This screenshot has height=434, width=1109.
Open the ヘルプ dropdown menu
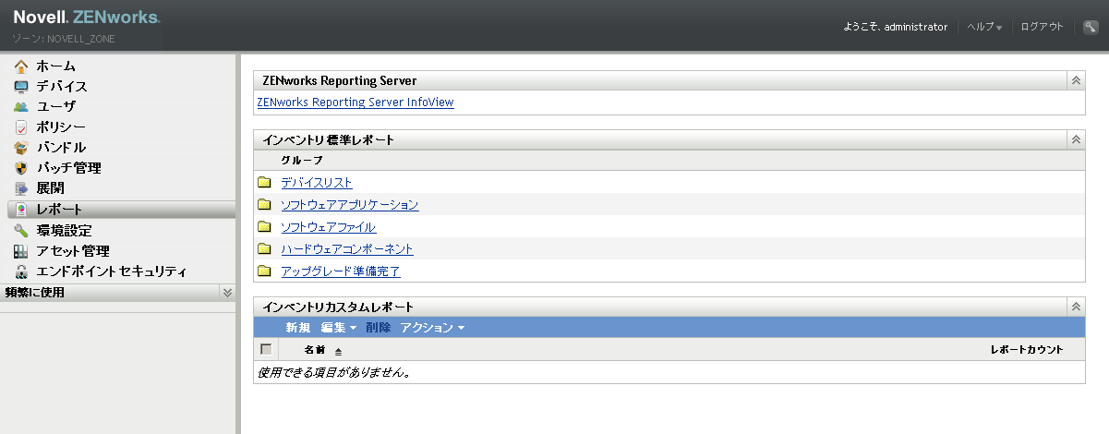pos(984,28)
